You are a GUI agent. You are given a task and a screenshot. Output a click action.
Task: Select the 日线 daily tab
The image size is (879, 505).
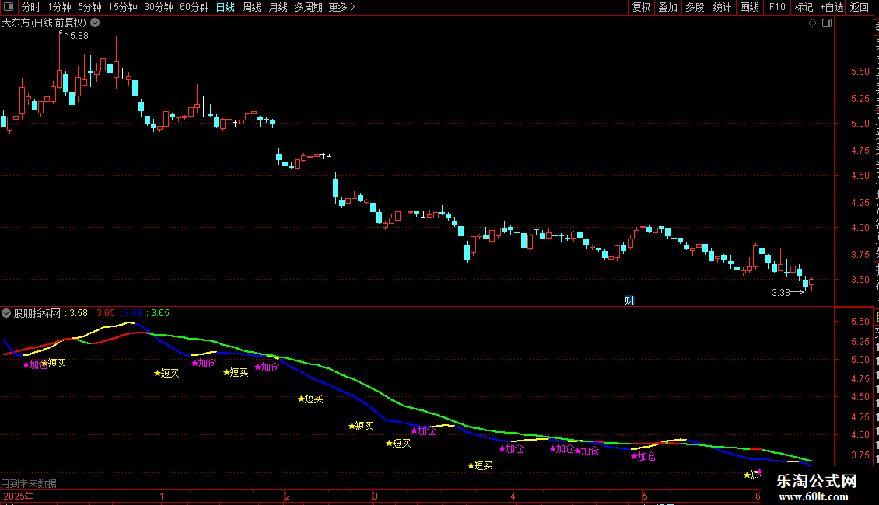[226, 7]
